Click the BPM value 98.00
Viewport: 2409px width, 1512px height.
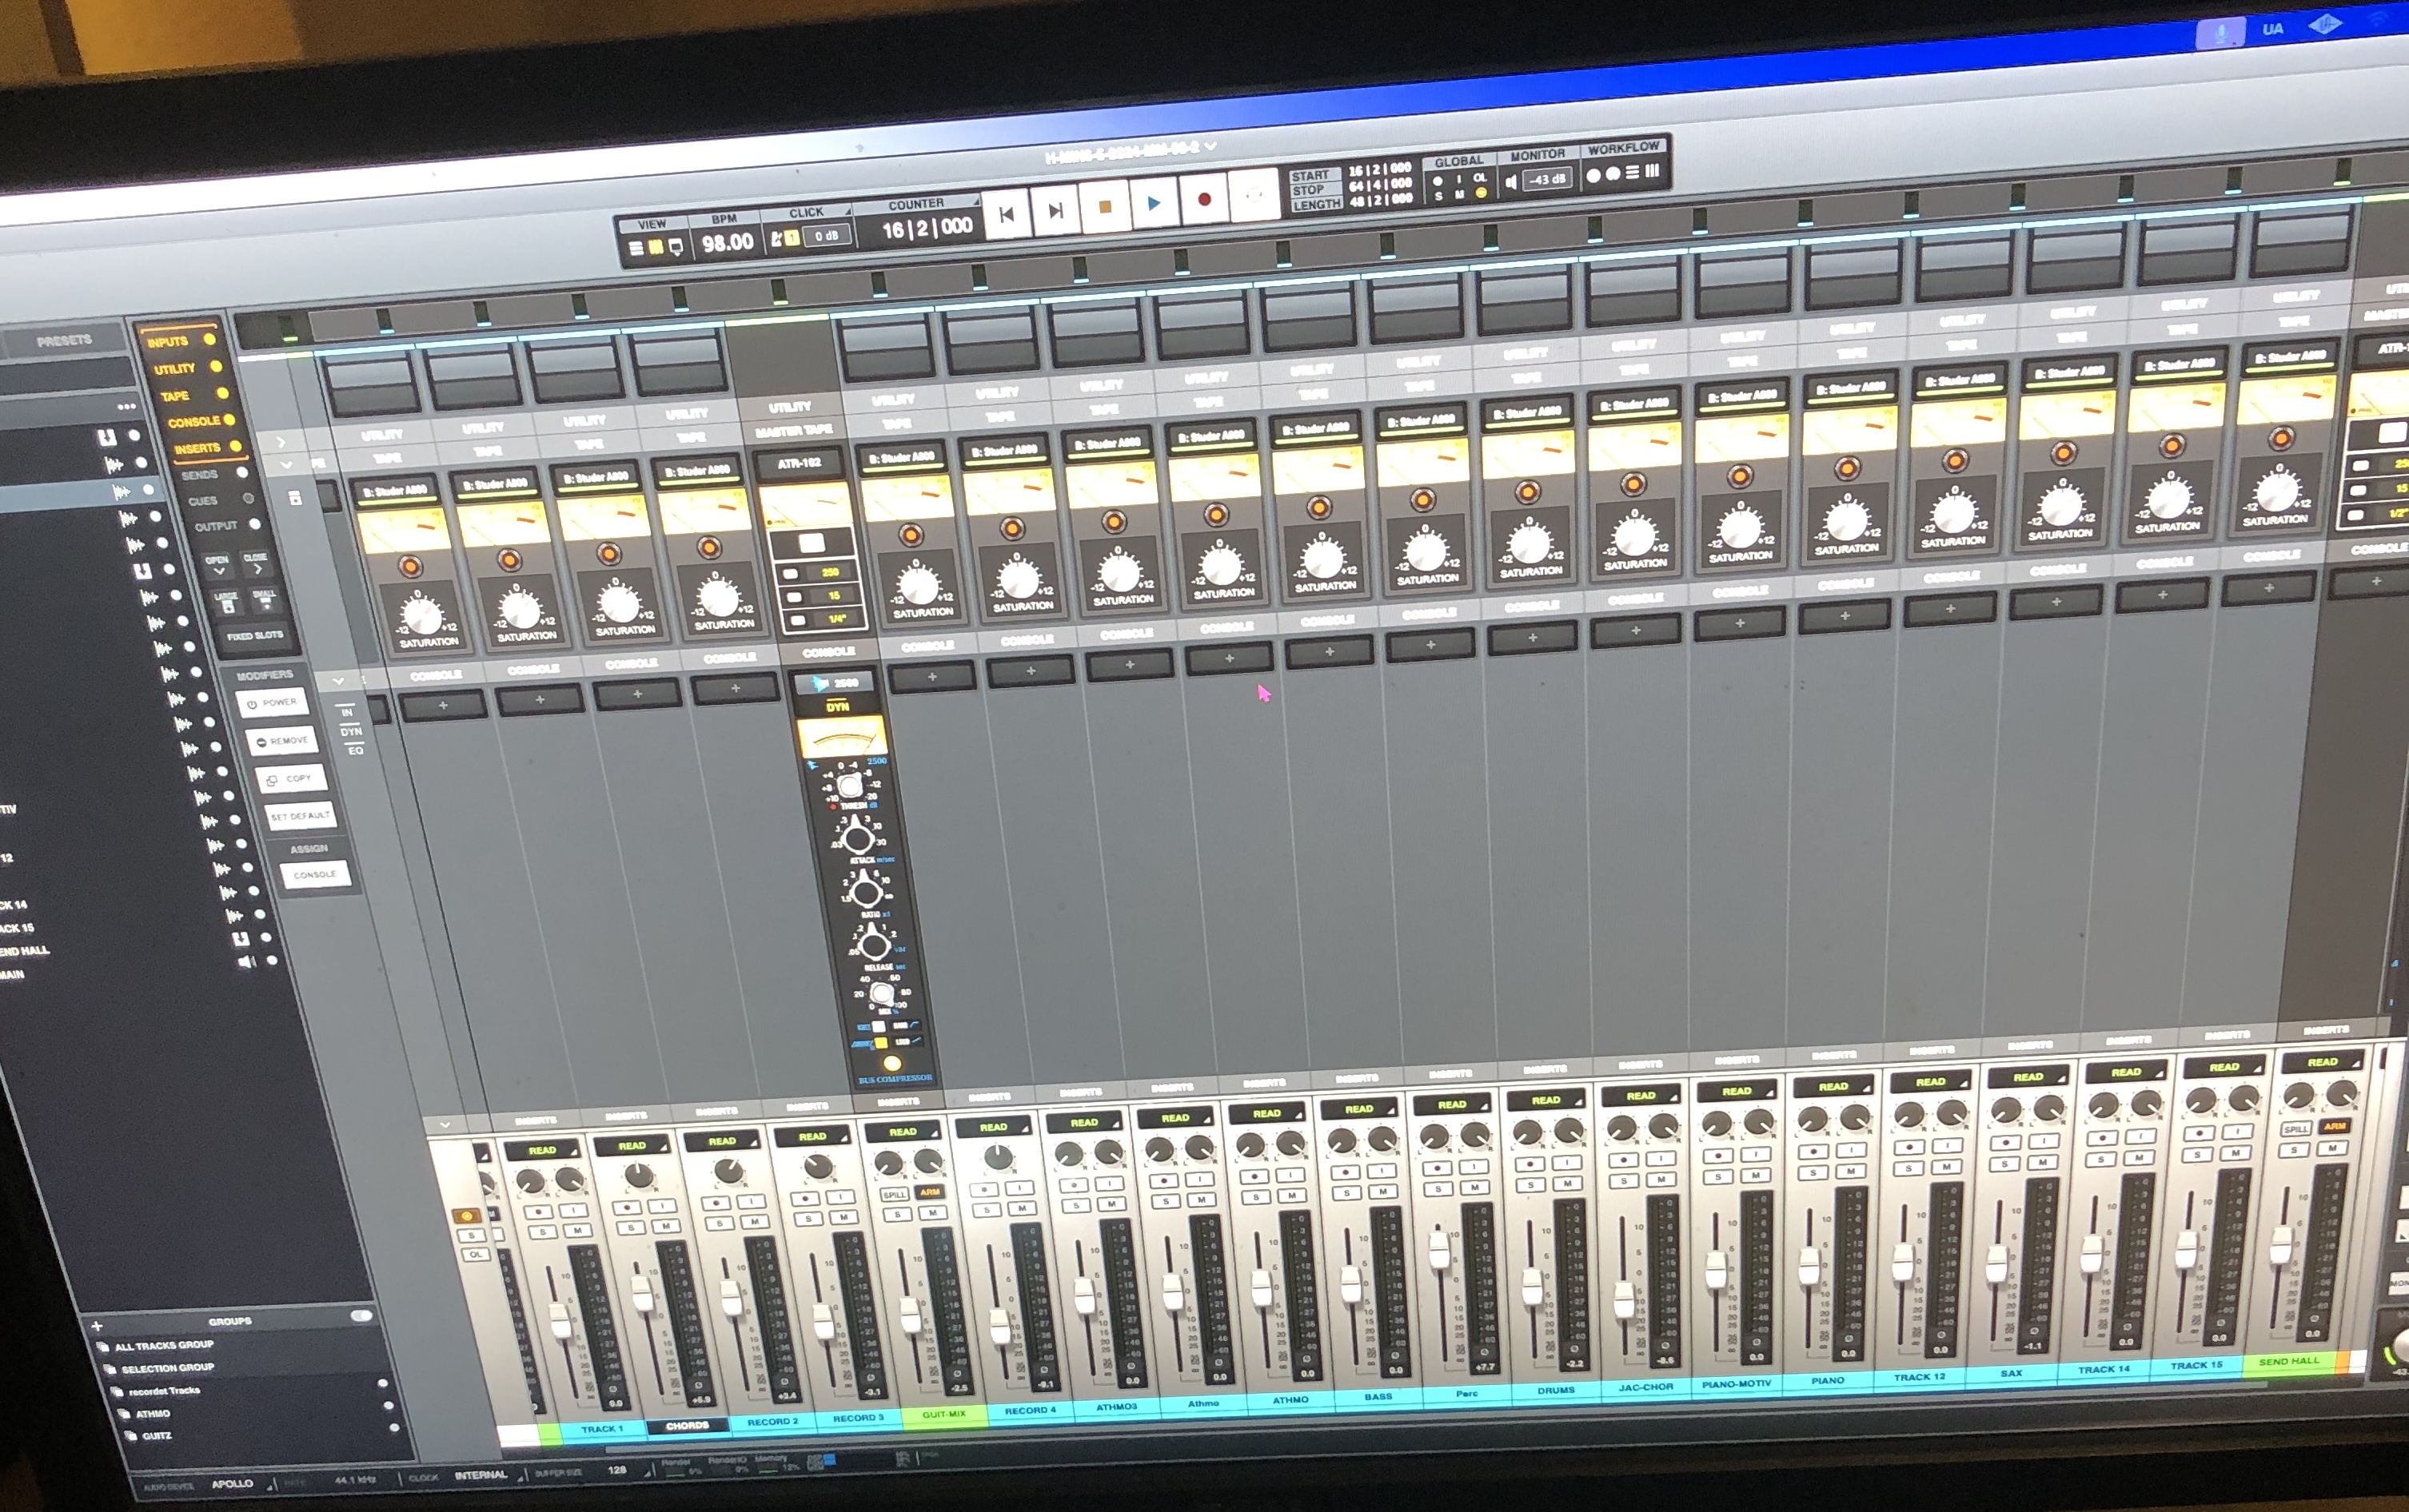(x=728, y=243)
